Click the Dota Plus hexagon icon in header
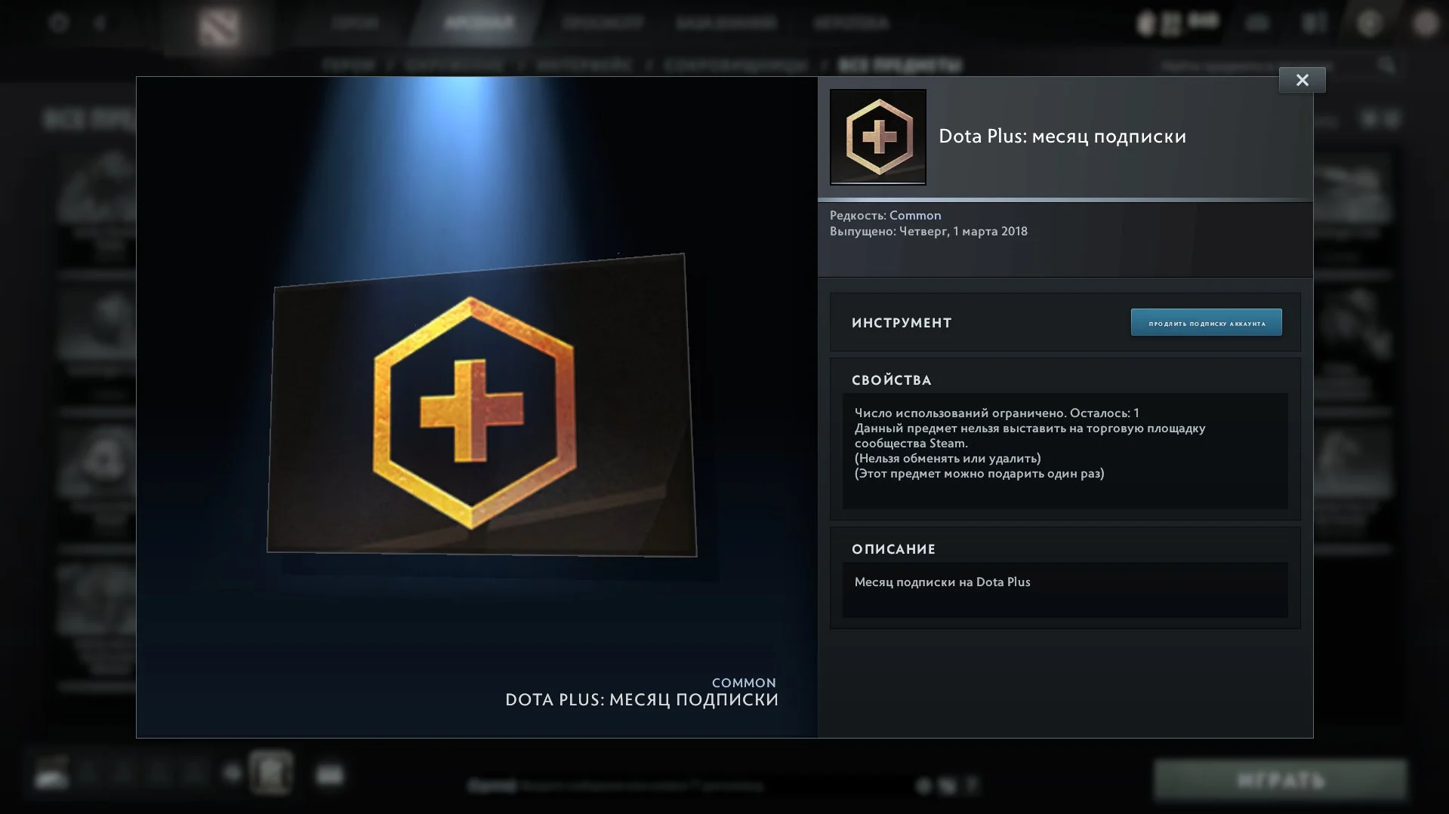Viewport: 1449px width, 814px height. (877, 137)
